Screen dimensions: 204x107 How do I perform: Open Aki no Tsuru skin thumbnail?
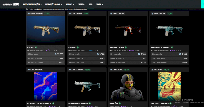coord(128,30)
